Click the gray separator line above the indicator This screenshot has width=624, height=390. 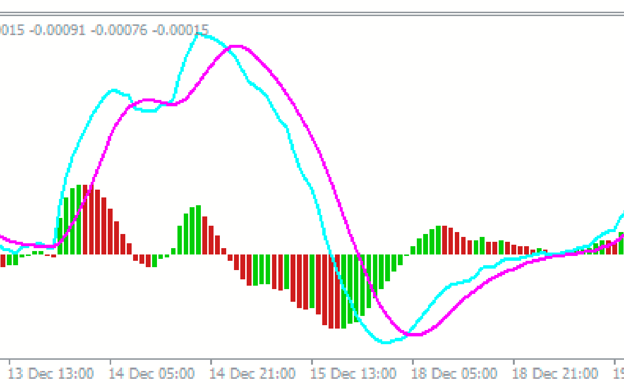[312, 13]
